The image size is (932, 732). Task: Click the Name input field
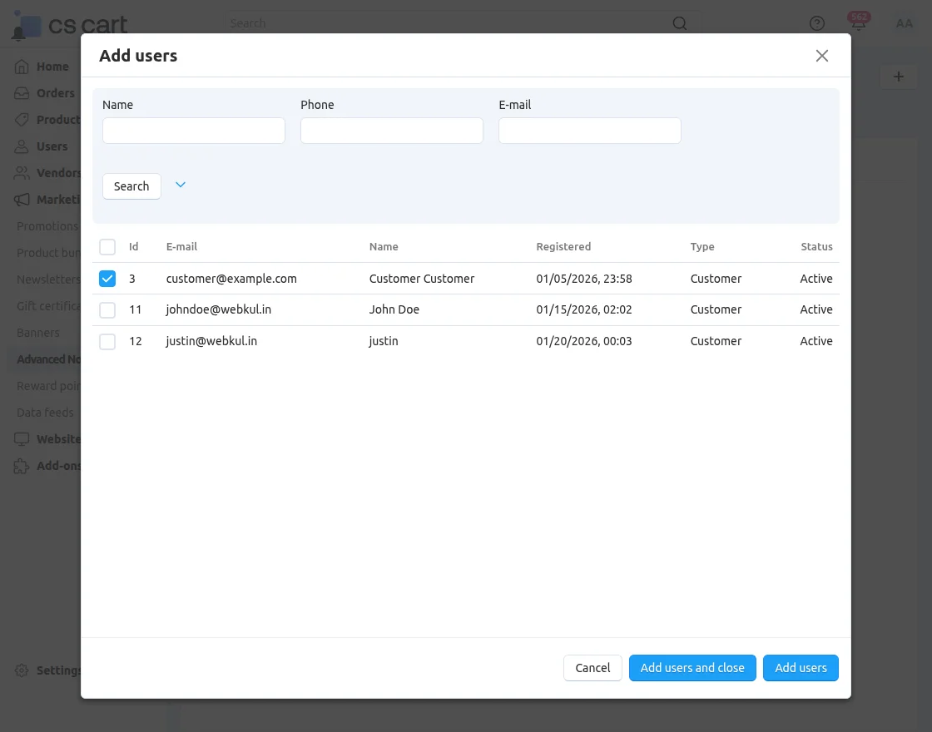click(194, 131)
